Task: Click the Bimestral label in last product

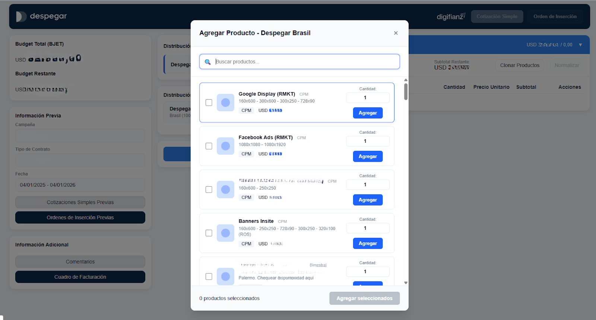Action: pyautogui.click(x=318, y=265)
